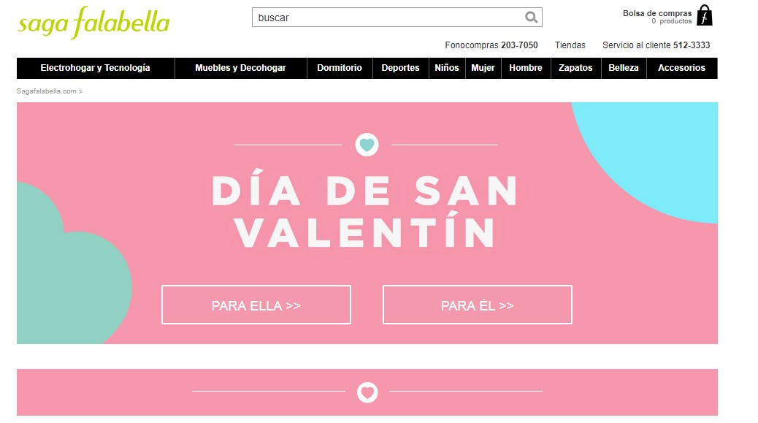This screenshot has height=423, width=758.
Task: Open the Mujer category
Action: click(x=483, y=68)
